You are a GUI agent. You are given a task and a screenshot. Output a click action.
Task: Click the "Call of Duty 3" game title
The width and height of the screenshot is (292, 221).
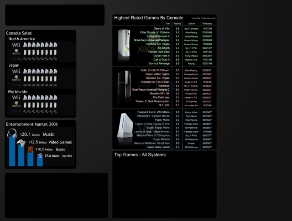point(162,60)
